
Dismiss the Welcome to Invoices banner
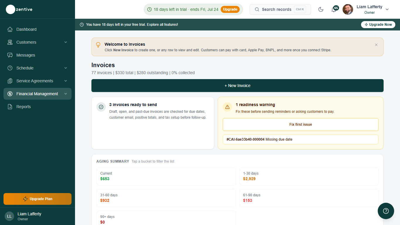click(x=376, y=45)
